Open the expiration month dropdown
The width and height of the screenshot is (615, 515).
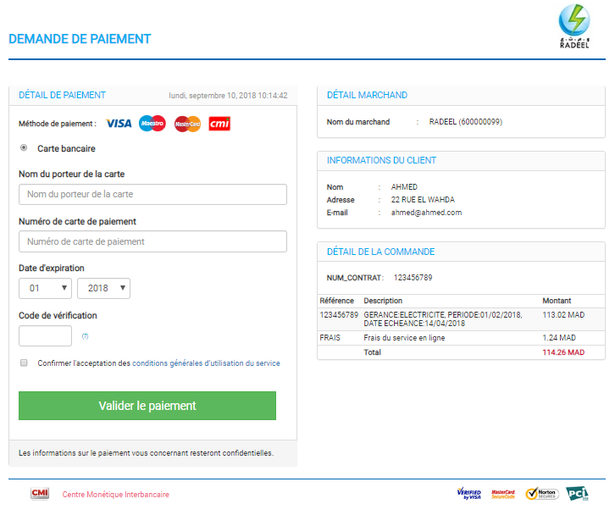pos(45,289)
